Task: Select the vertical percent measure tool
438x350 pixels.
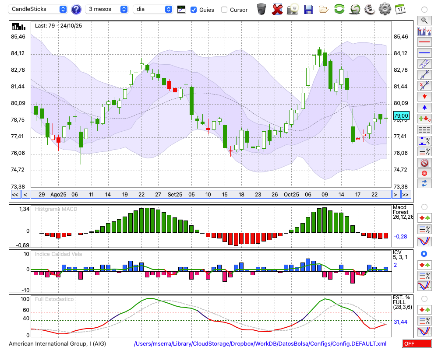Action: 424,141
